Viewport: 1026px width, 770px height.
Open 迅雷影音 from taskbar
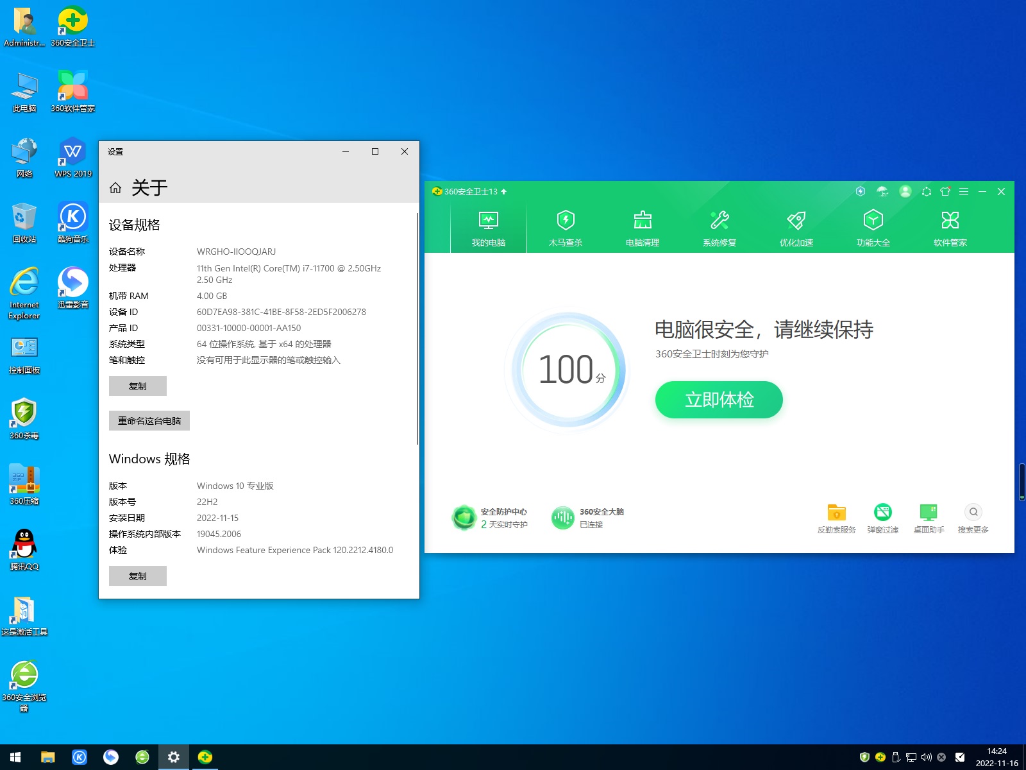[x=110, y=757]
